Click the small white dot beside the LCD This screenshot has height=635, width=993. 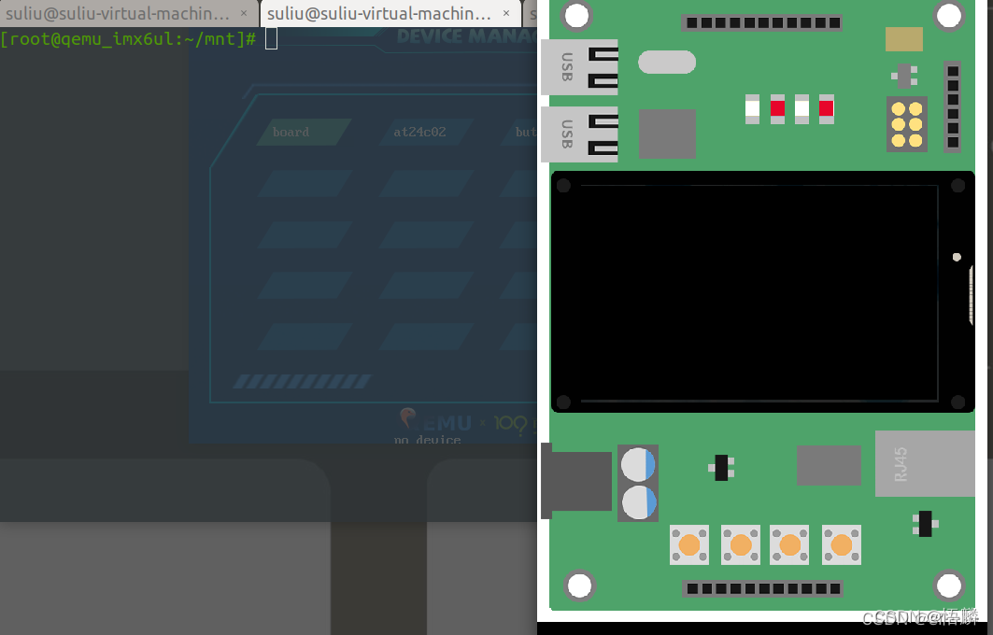[957, 257]
